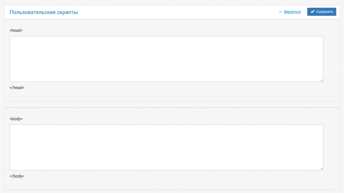
Task: Click the checkmark icon in Сохранить button
Action: tap(312, 12)
